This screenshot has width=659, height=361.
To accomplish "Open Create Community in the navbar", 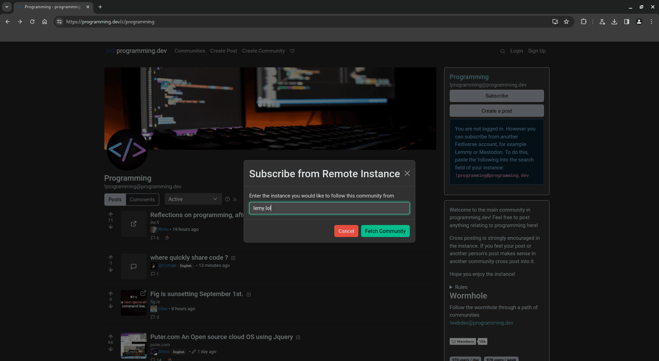I will tap(263, 51).
